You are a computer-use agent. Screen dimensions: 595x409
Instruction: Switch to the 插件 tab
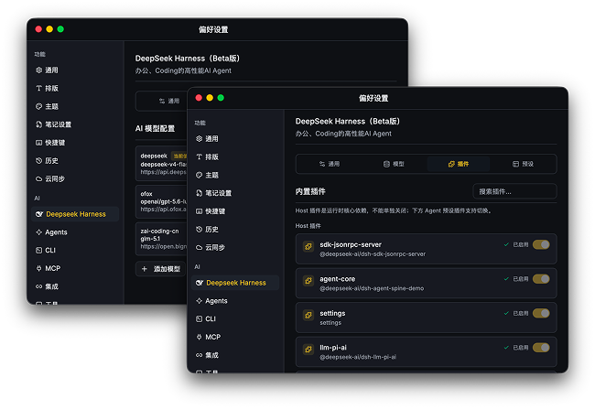[x=459, y=164]
